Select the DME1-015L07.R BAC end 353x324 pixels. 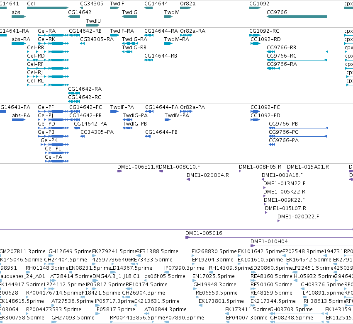pos(266,213)
